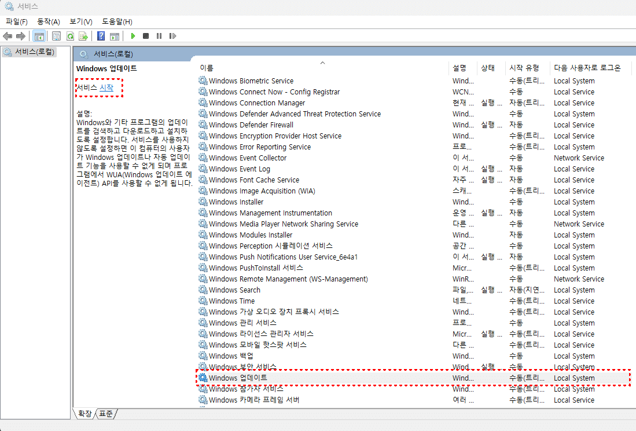Select Windows Defender Firewall service

click(414, 125)
